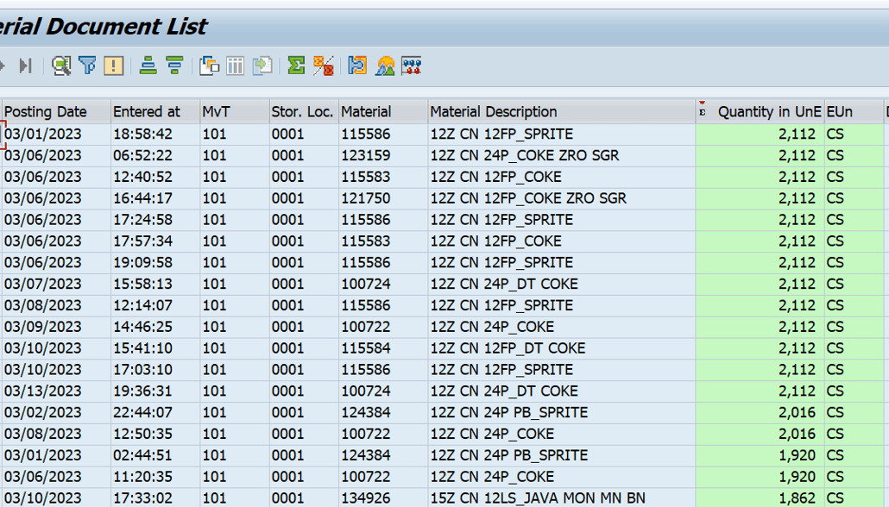The height and width of the screenshot is (507, 889).
Task: Click the Quantity in UnE column header
Action: pyautogui.click(x=768, y=112)
